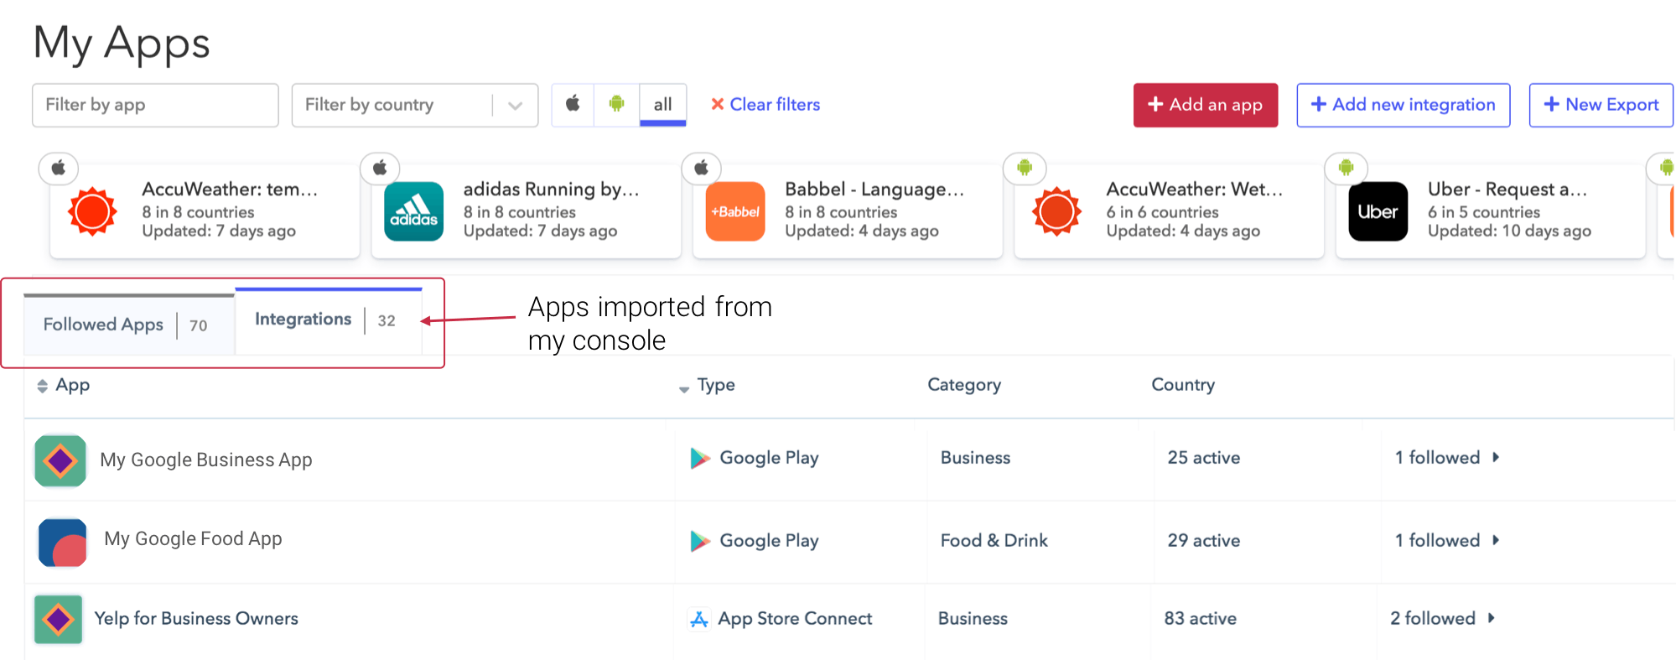The image size is (1676, 660).
Task: Expand '1 followed' for My Google Business App
Action: (1446, 457)
